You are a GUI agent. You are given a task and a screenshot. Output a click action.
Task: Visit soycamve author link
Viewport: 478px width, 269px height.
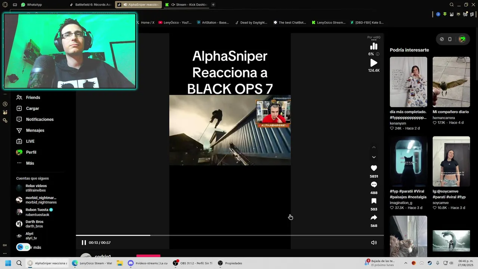(441, 203)
